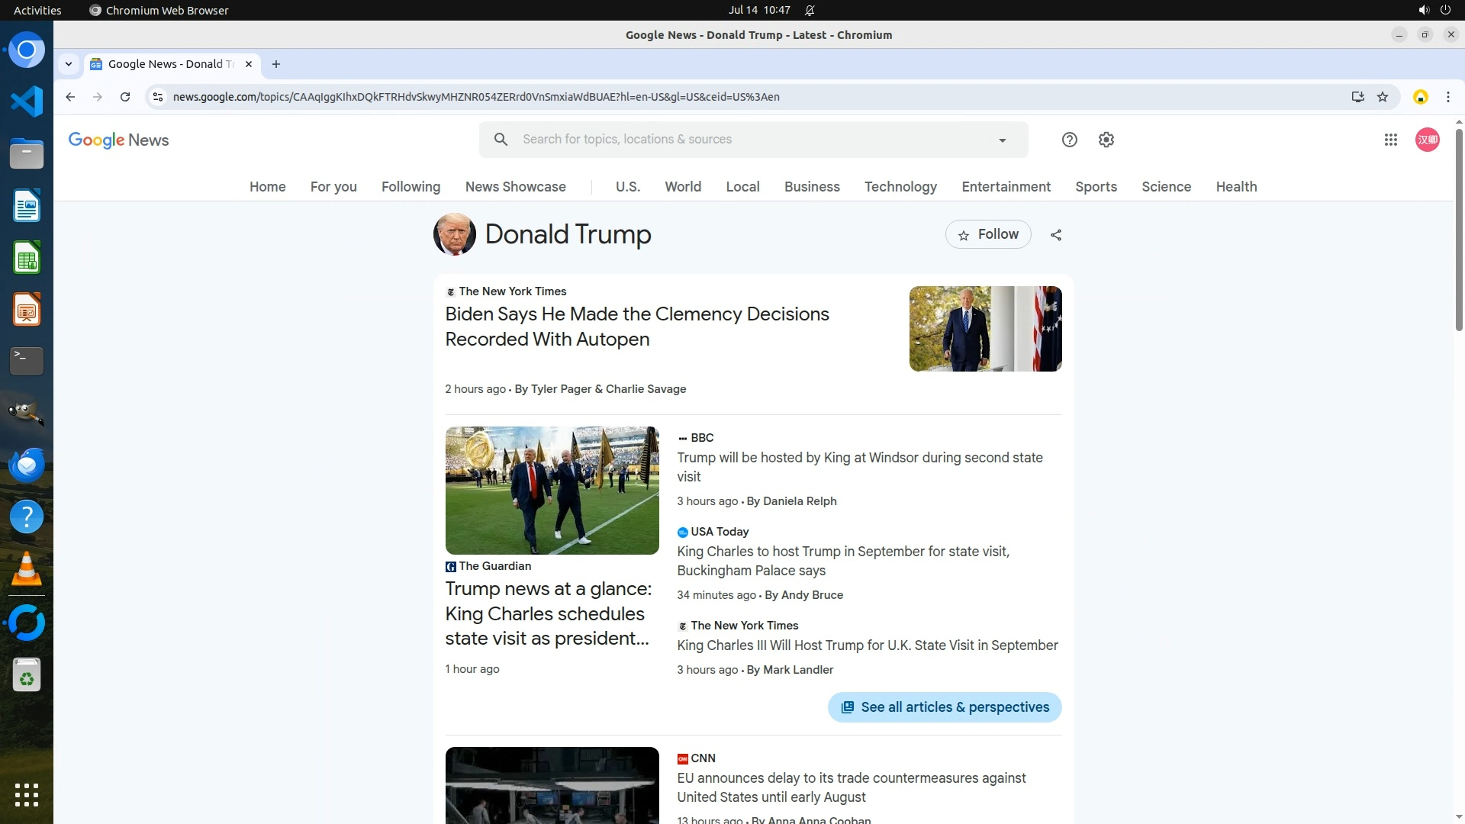Go to the For you section
The image size is (1465, 824).
[333, 187]
